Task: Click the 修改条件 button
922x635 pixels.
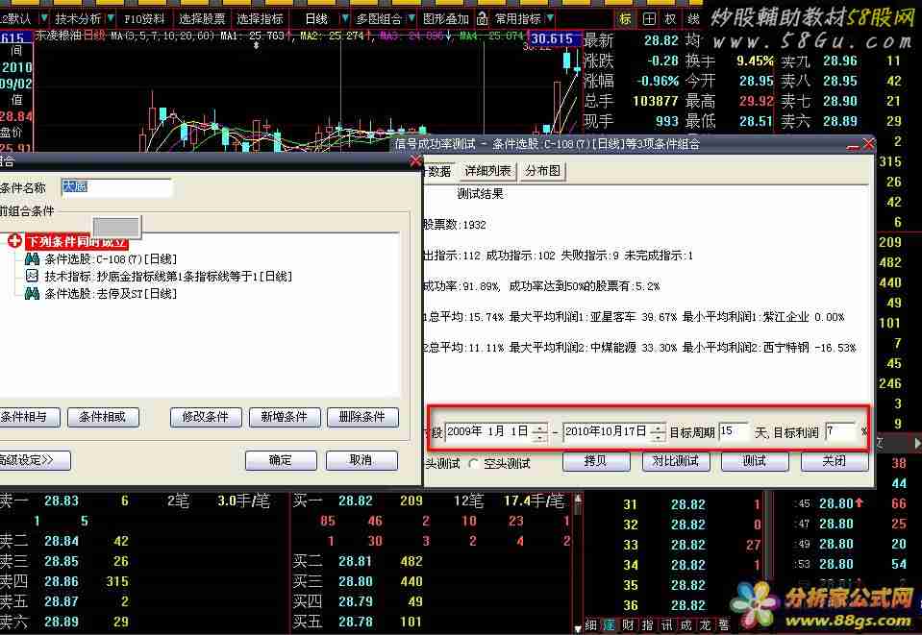Action: 206,417
